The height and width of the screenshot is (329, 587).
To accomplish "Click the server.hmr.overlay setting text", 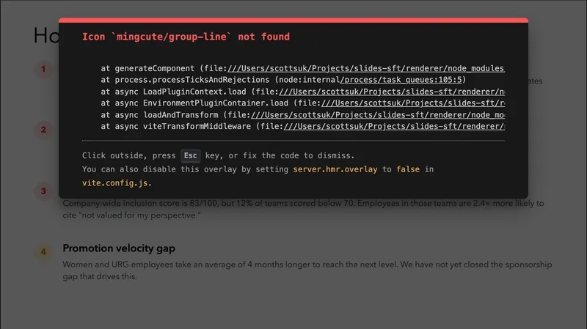I will [x=335, y=169].
